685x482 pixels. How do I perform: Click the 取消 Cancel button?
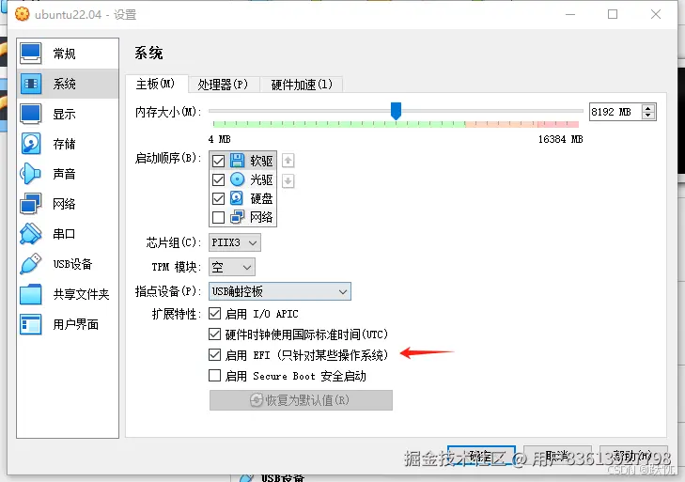(557, 457)
